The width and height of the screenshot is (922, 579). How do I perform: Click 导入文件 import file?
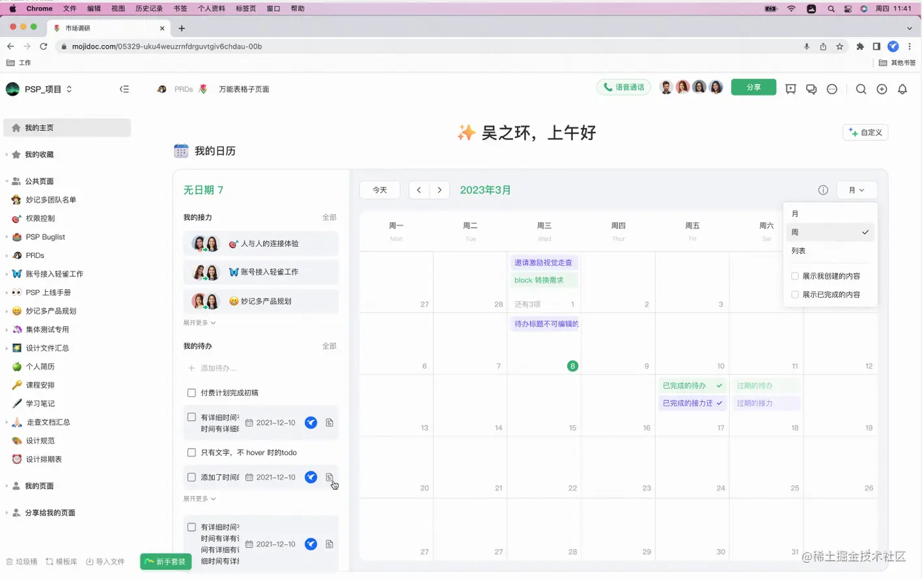(x=105, y=561)
